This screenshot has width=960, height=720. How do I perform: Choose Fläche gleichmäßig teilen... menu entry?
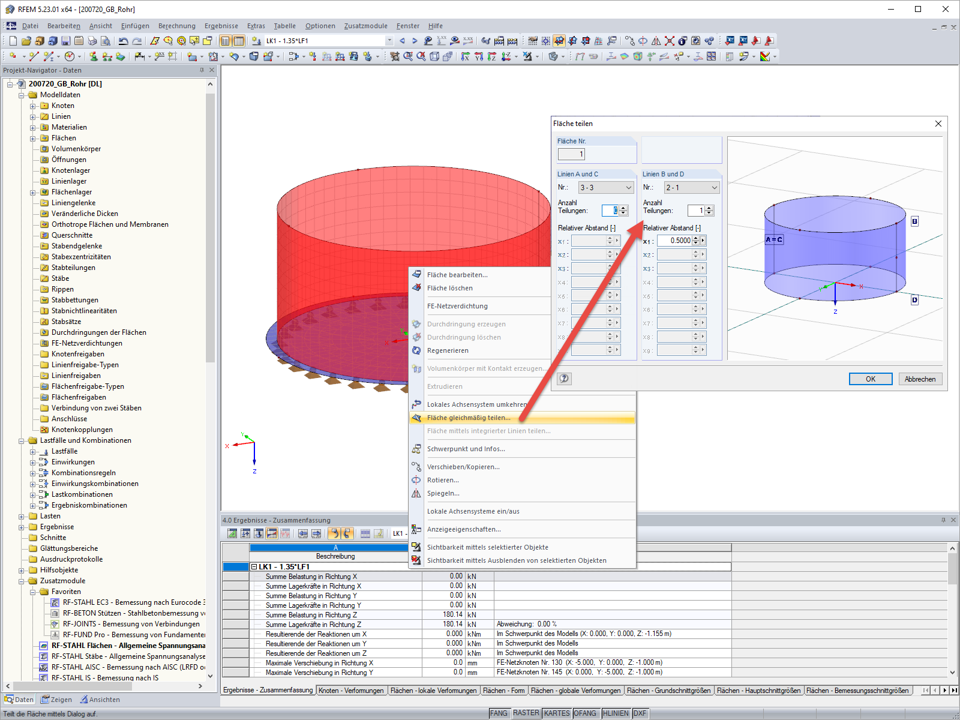[521, 418]
